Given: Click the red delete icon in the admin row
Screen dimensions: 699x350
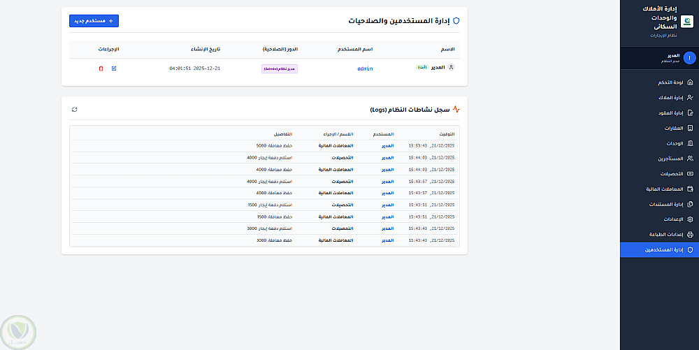Looking at the screenshot, I should click(x=101, y=68).
